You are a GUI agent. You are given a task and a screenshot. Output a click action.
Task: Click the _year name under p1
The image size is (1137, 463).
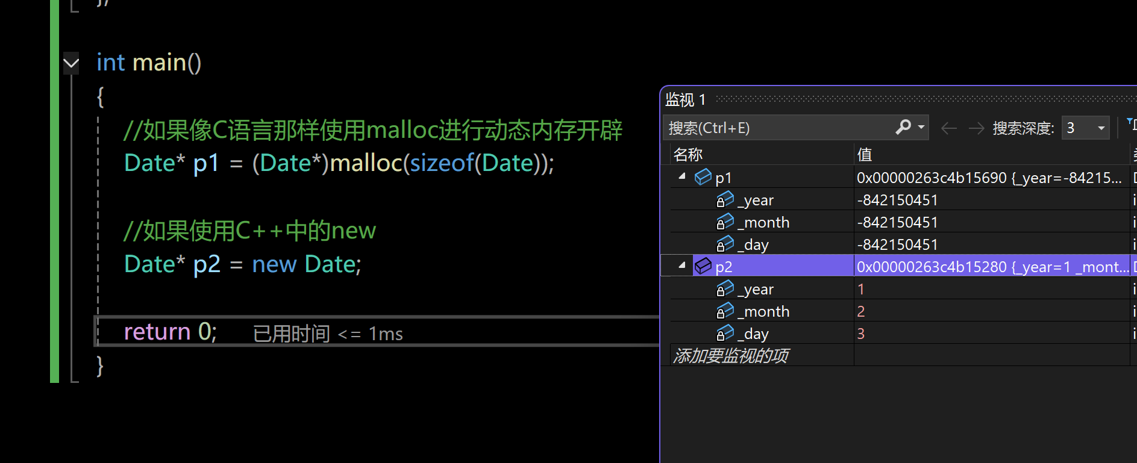pos(756,200)
